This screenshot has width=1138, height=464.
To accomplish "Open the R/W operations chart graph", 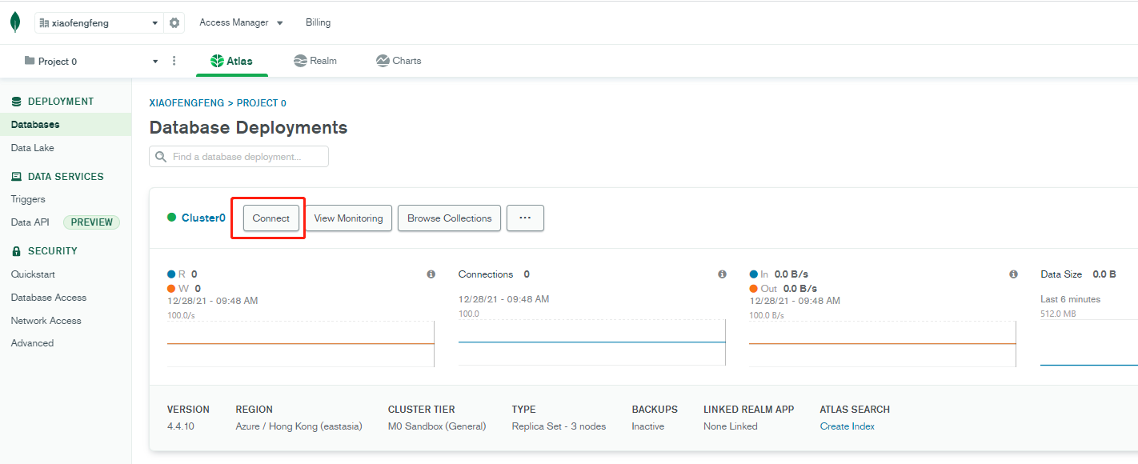I will (x=301, y=343).
